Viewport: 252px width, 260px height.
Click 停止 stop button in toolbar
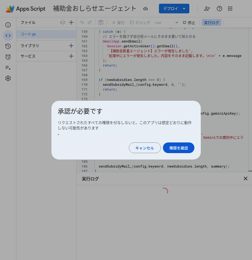click(x=189, y=22)
